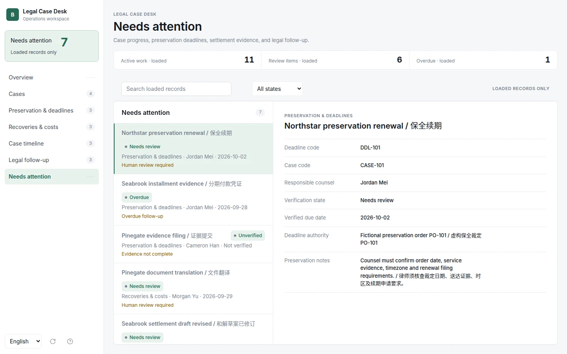Click the LOADED RECORDS ONLY label
Viewport: 567px width, 354px height.
coord(521,89)
